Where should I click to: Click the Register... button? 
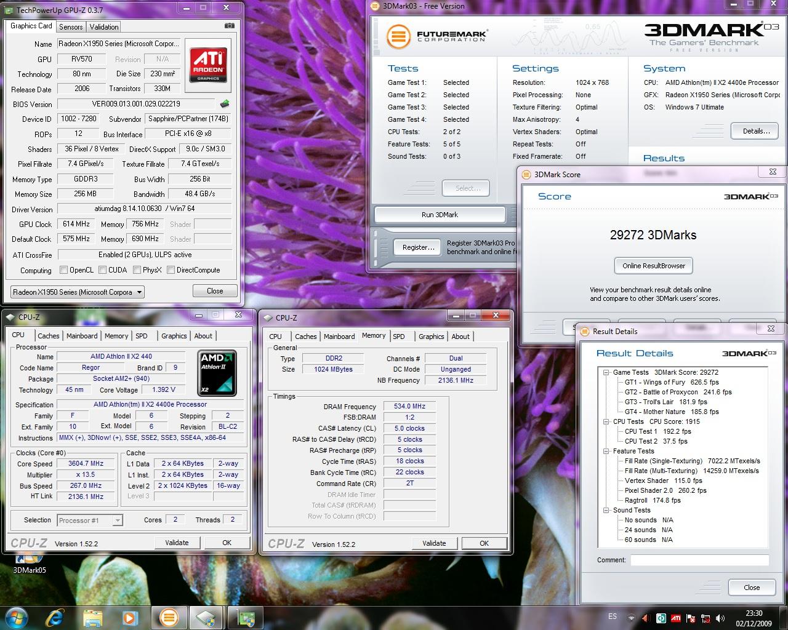tap(419, 247)
